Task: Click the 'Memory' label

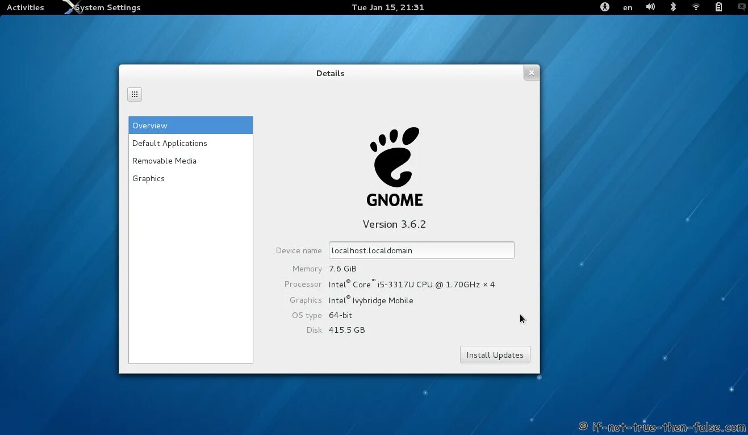Action: coord(307,269)
